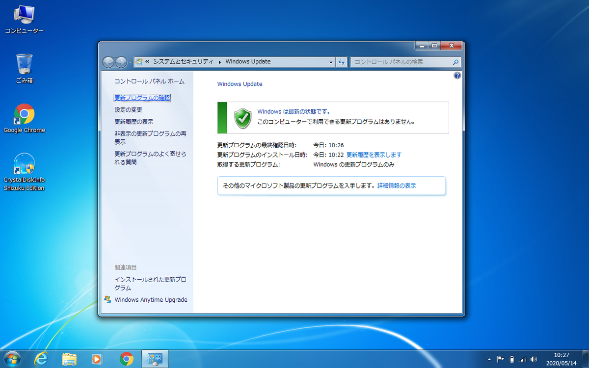Start Windows Media Player from the taskbar

click(97, 359)
